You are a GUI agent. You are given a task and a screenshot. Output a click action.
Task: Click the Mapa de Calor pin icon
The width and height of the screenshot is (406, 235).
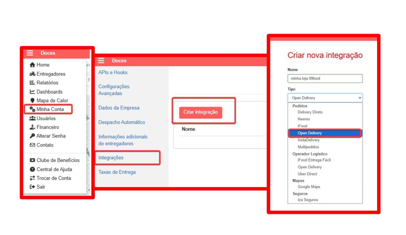(33, 101)
